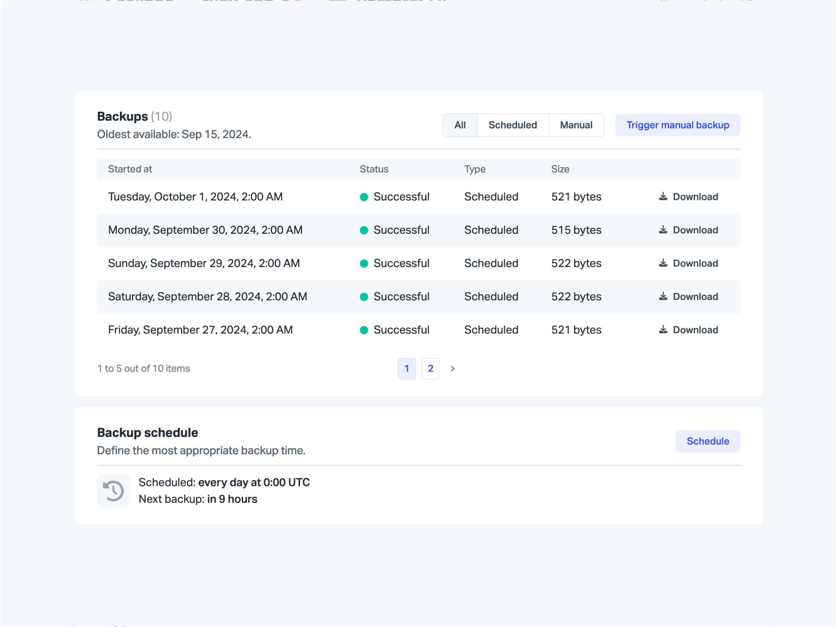
Task: Select page 1 in pagination
Action: tap(407, 368)
